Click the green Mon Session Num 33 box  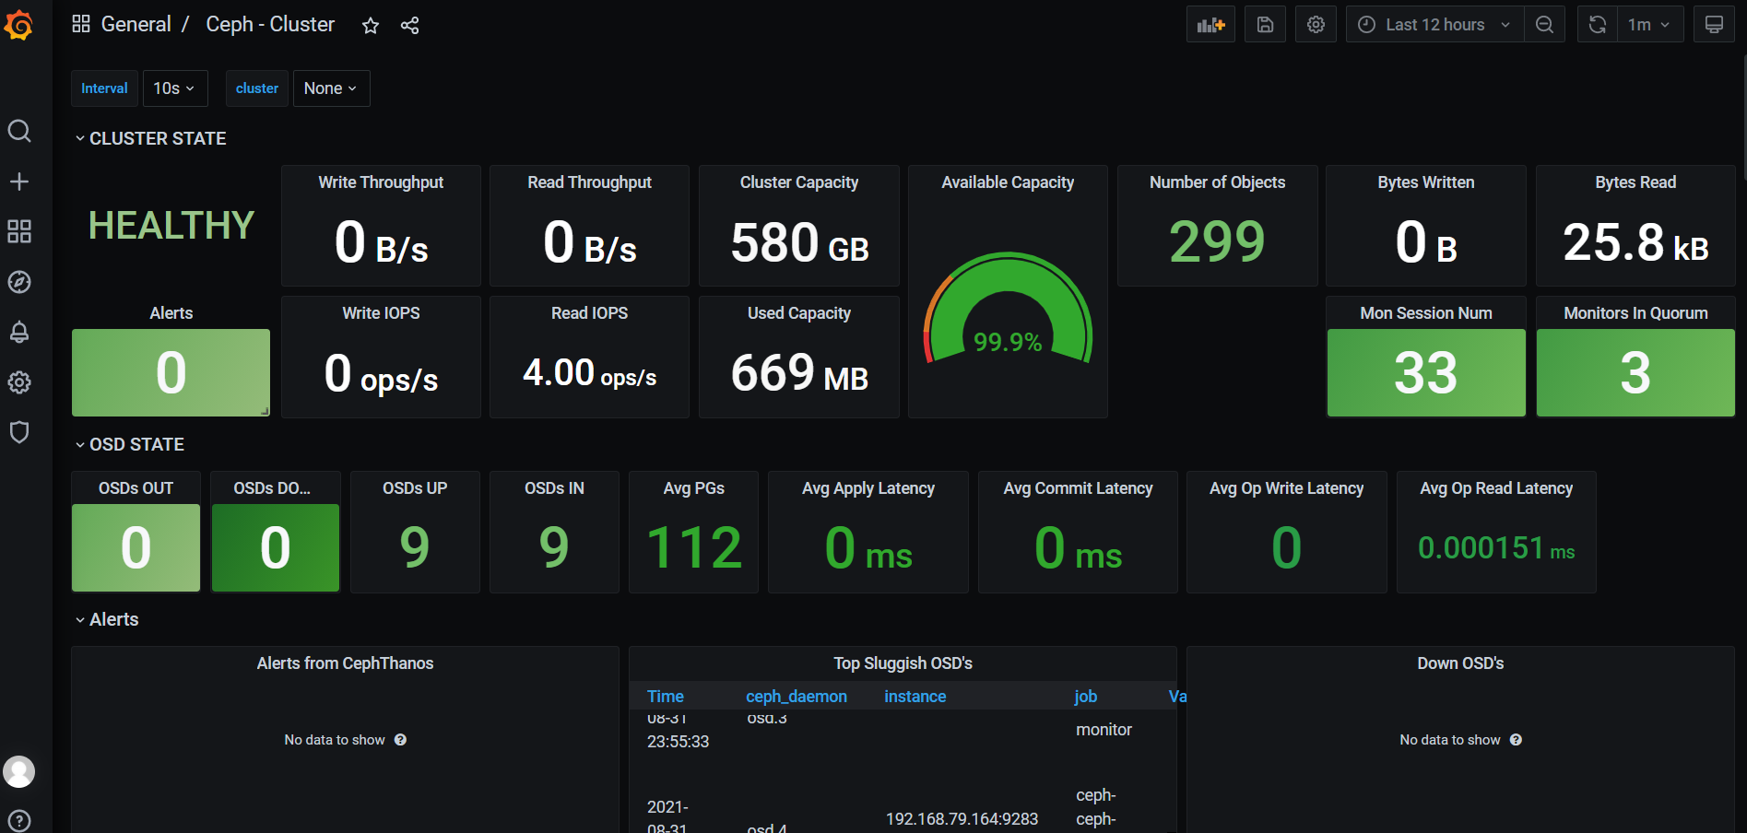click(1426, 372)
